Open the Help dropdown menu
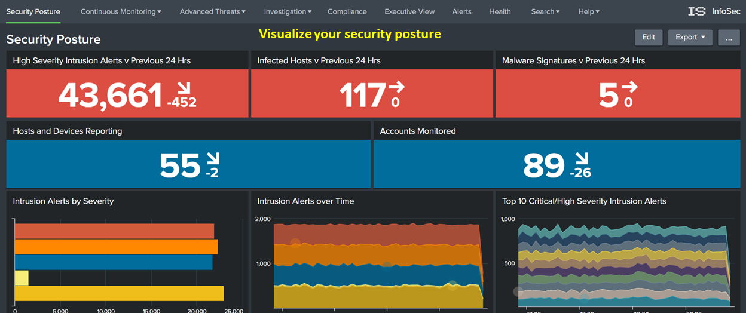Viewport: 746px width, 313px height. (x=588, y=11)
